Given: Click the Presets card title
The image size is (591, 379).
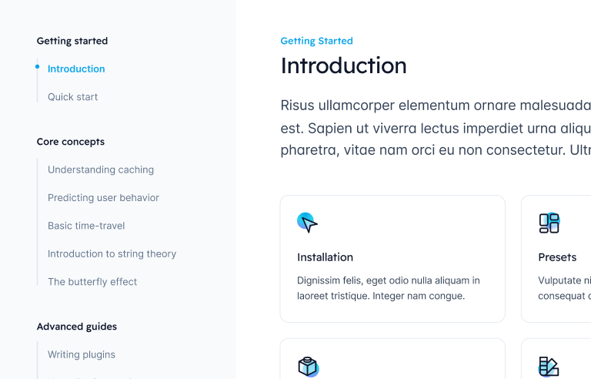Looking at the screenshot, I should point(557,257).
